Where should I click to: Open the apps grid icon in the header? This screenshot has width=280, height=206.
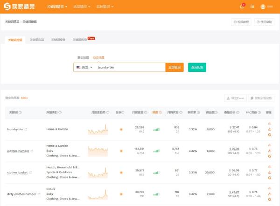coord(252,7)
